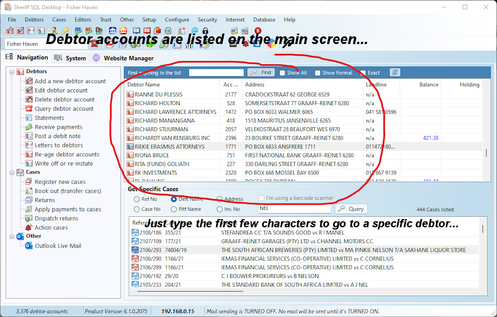The width and height of the screenshot is (497, 317).
Task: Click the monitor with key toolbar icon
Action: point(234,31)
